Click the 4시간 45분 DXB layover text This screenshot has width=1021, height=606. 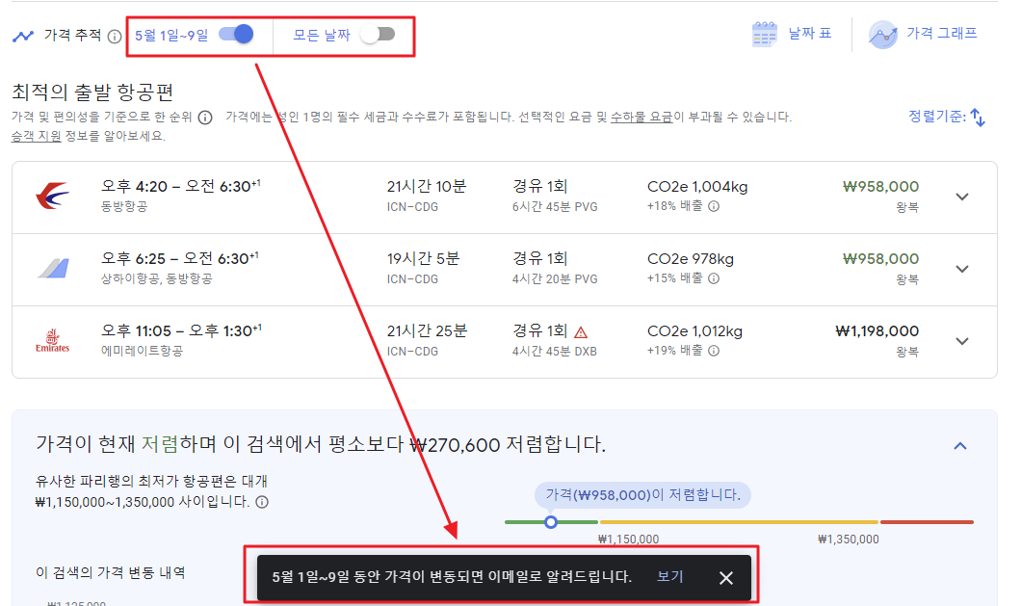554,352
